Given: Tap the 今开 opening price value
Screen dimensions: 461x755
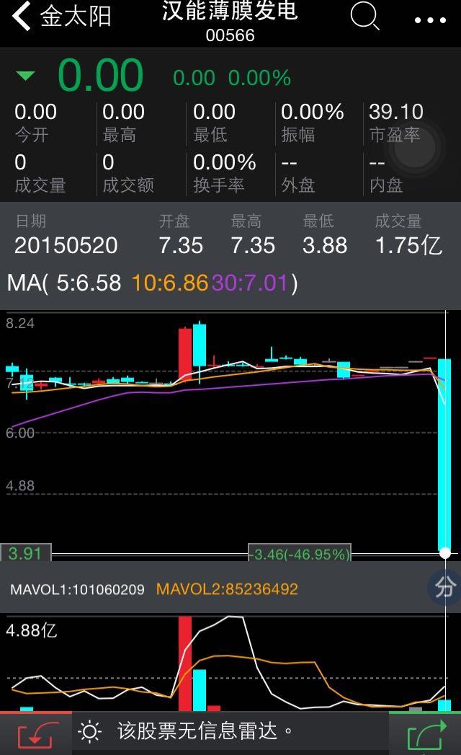Looking at the screenshot, I should point(35,112).
